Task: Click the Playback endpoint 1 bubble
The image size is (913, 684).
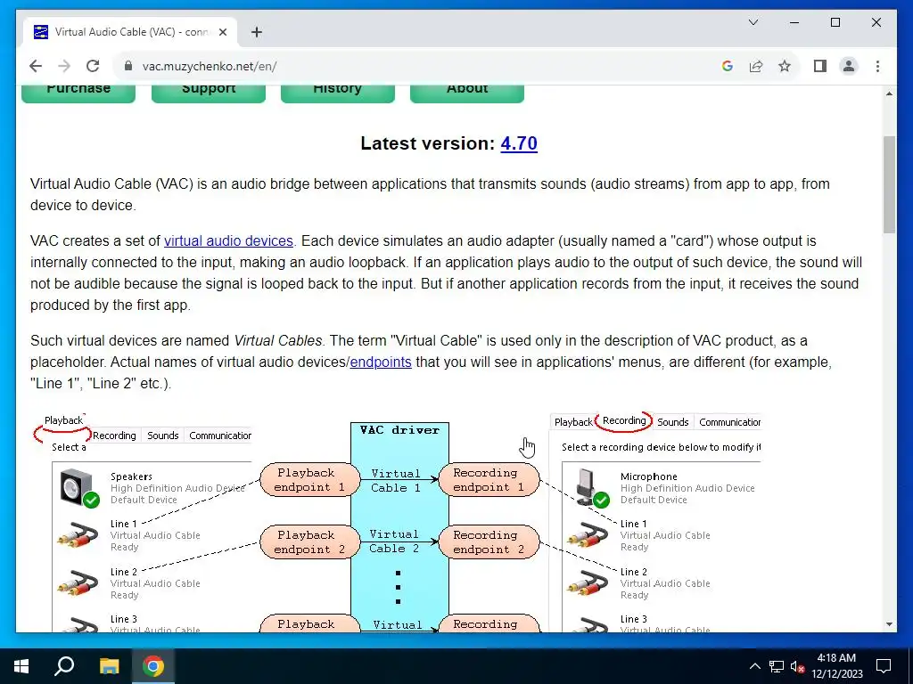Action: [309, 480]
